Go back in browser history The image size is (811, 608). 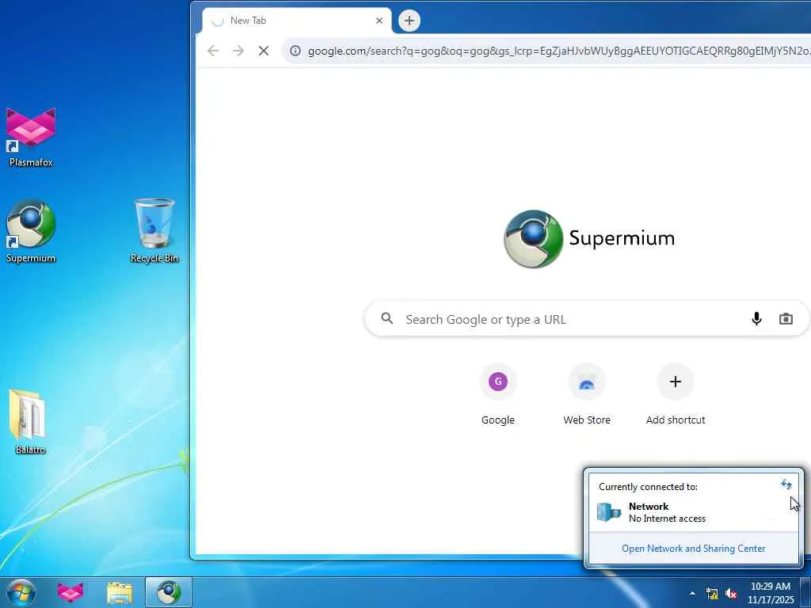point(212,51)
